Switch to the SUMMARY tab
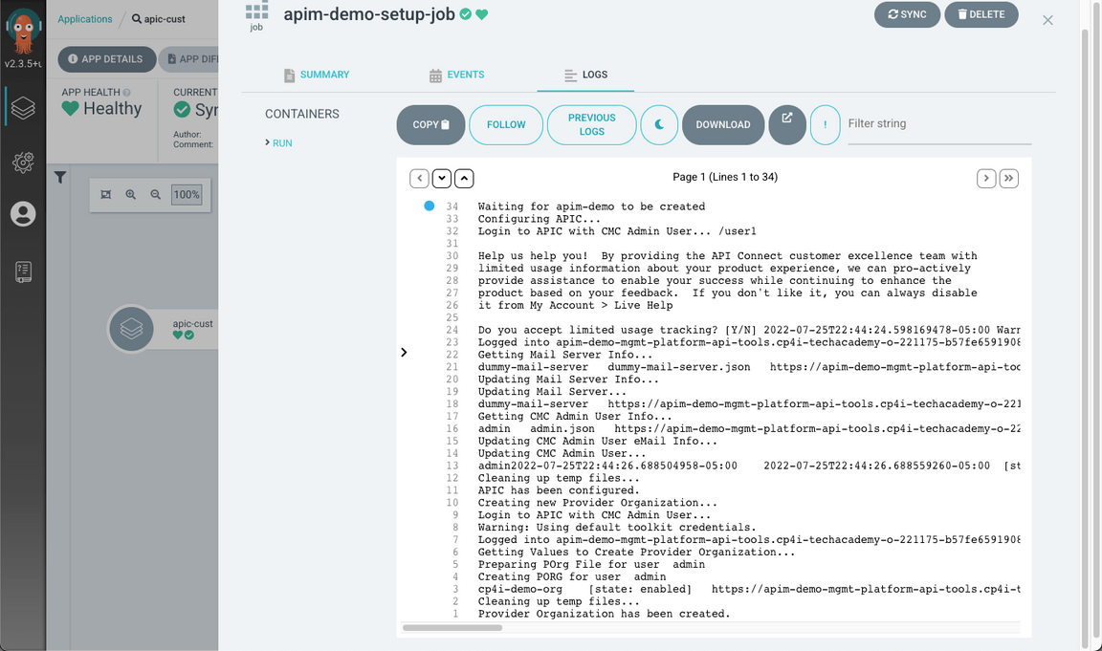Screen dimensions: 1102x651 click(317, 75)
